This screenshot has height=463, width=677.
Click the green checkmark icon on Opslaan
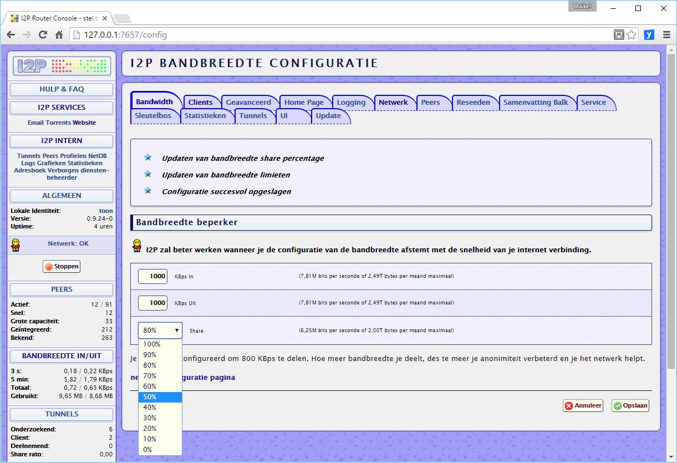(x=617, y=405)
